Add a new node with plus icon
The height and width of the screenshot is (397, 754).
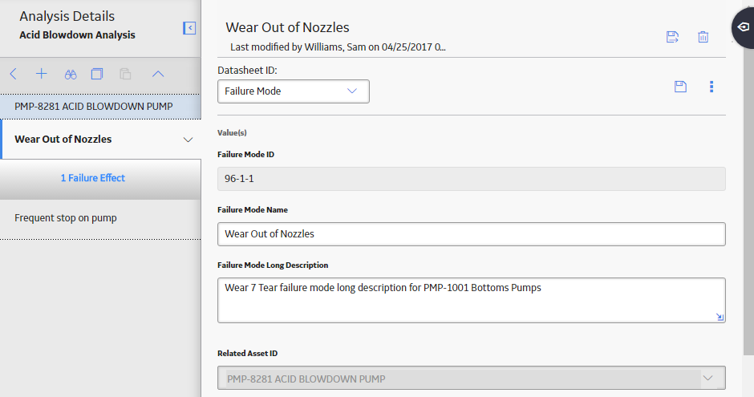pyautogui.click(x=42, y=74)
